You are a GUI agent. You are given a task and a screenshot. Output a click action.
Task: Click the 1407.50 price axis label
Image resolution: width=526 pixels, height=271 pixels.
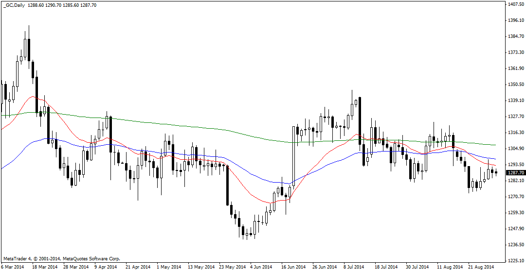tap(516, 4)
